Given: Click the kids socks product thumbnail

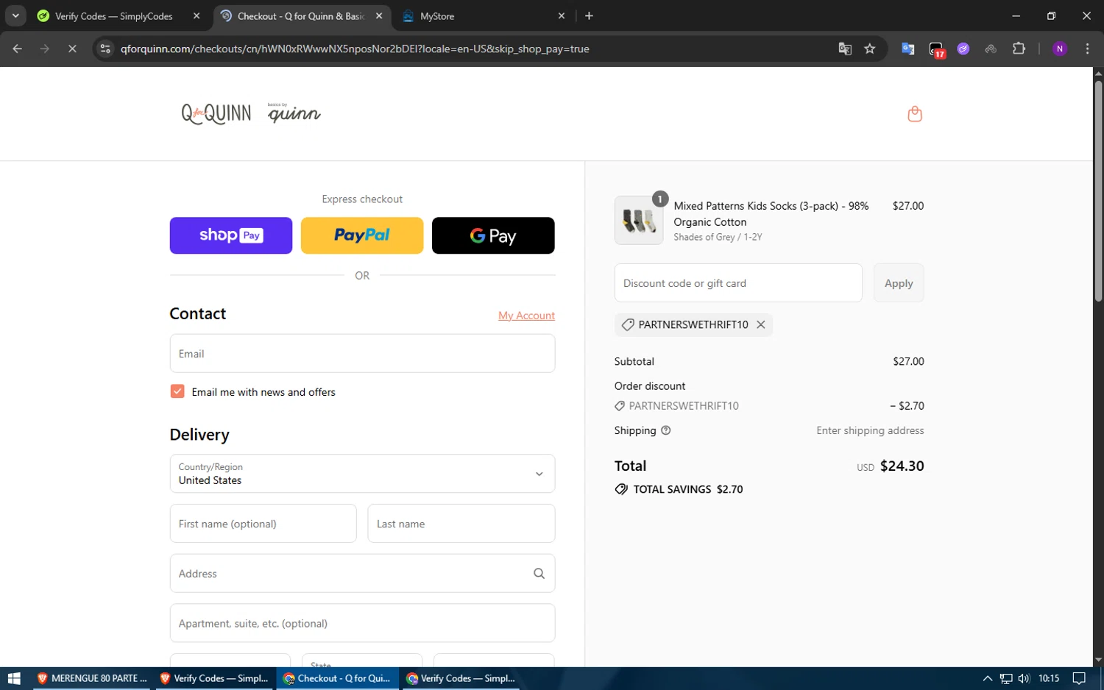Looking at the screenshot, I should coord(639,220).
